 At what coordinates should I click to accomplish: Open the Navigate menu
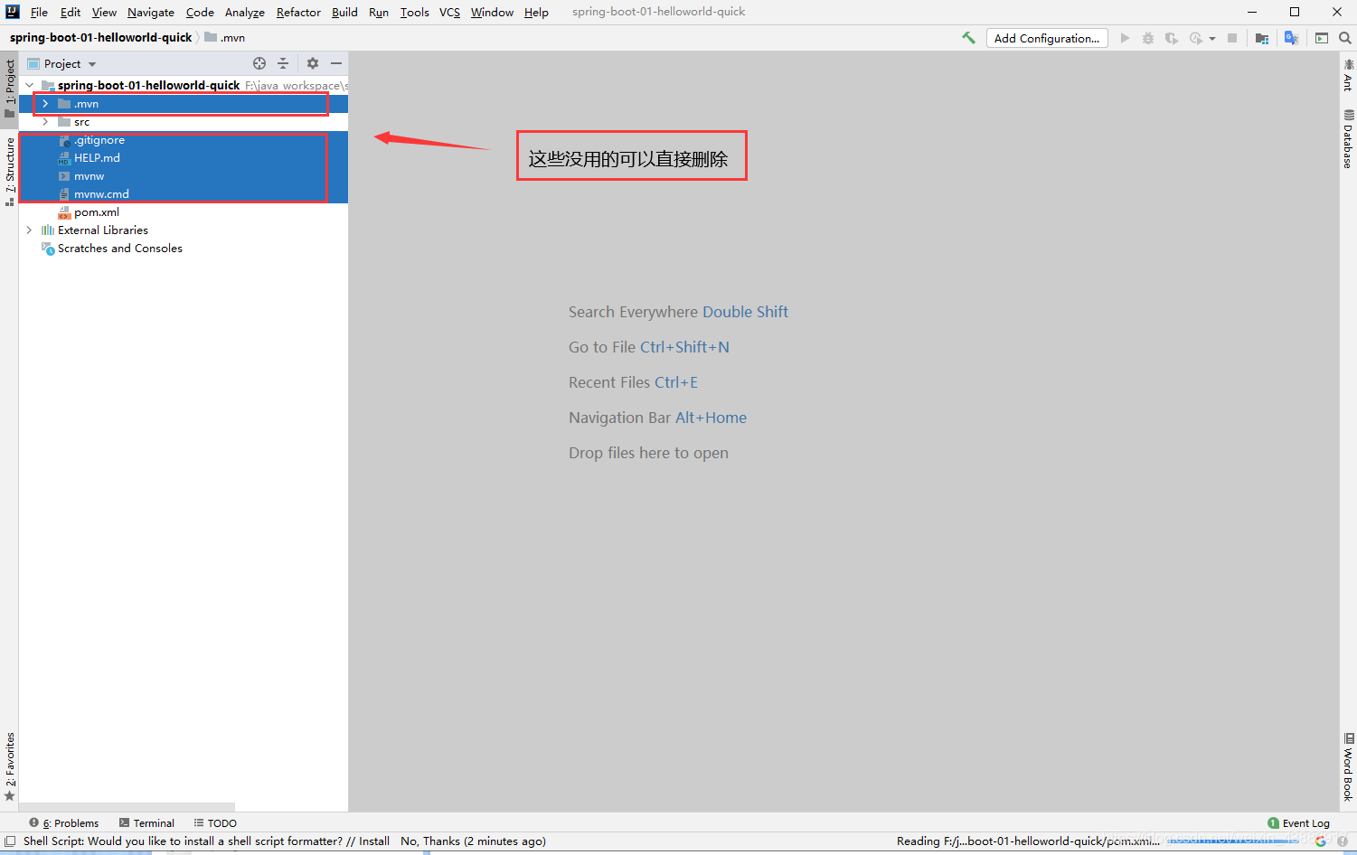click(151, 12)
